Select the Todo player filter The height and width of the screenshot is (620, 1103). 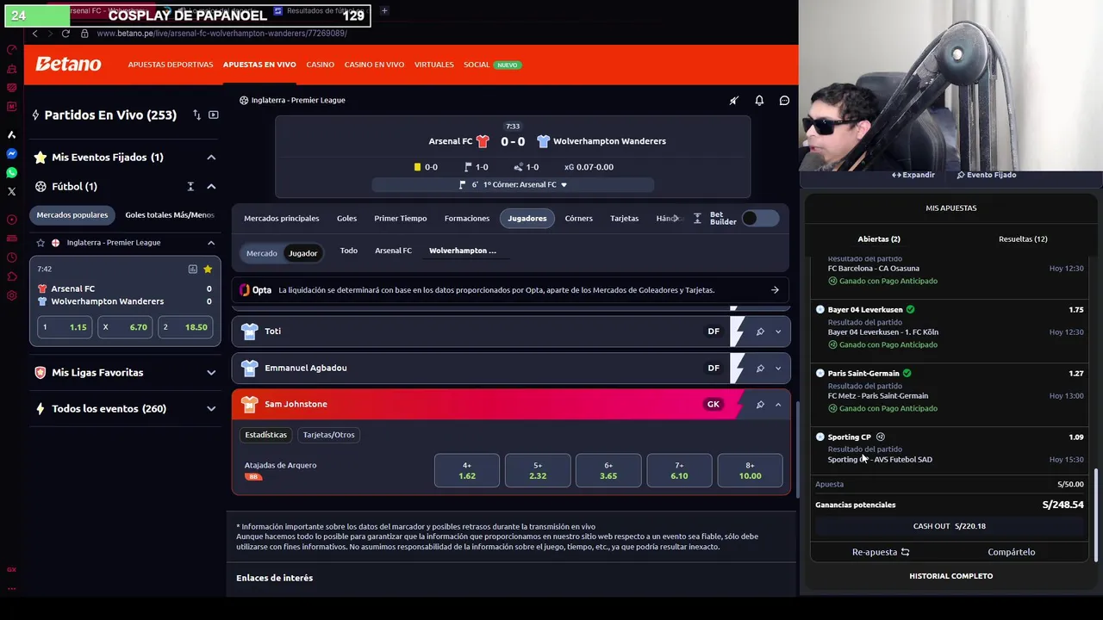[x=348, y=251]
